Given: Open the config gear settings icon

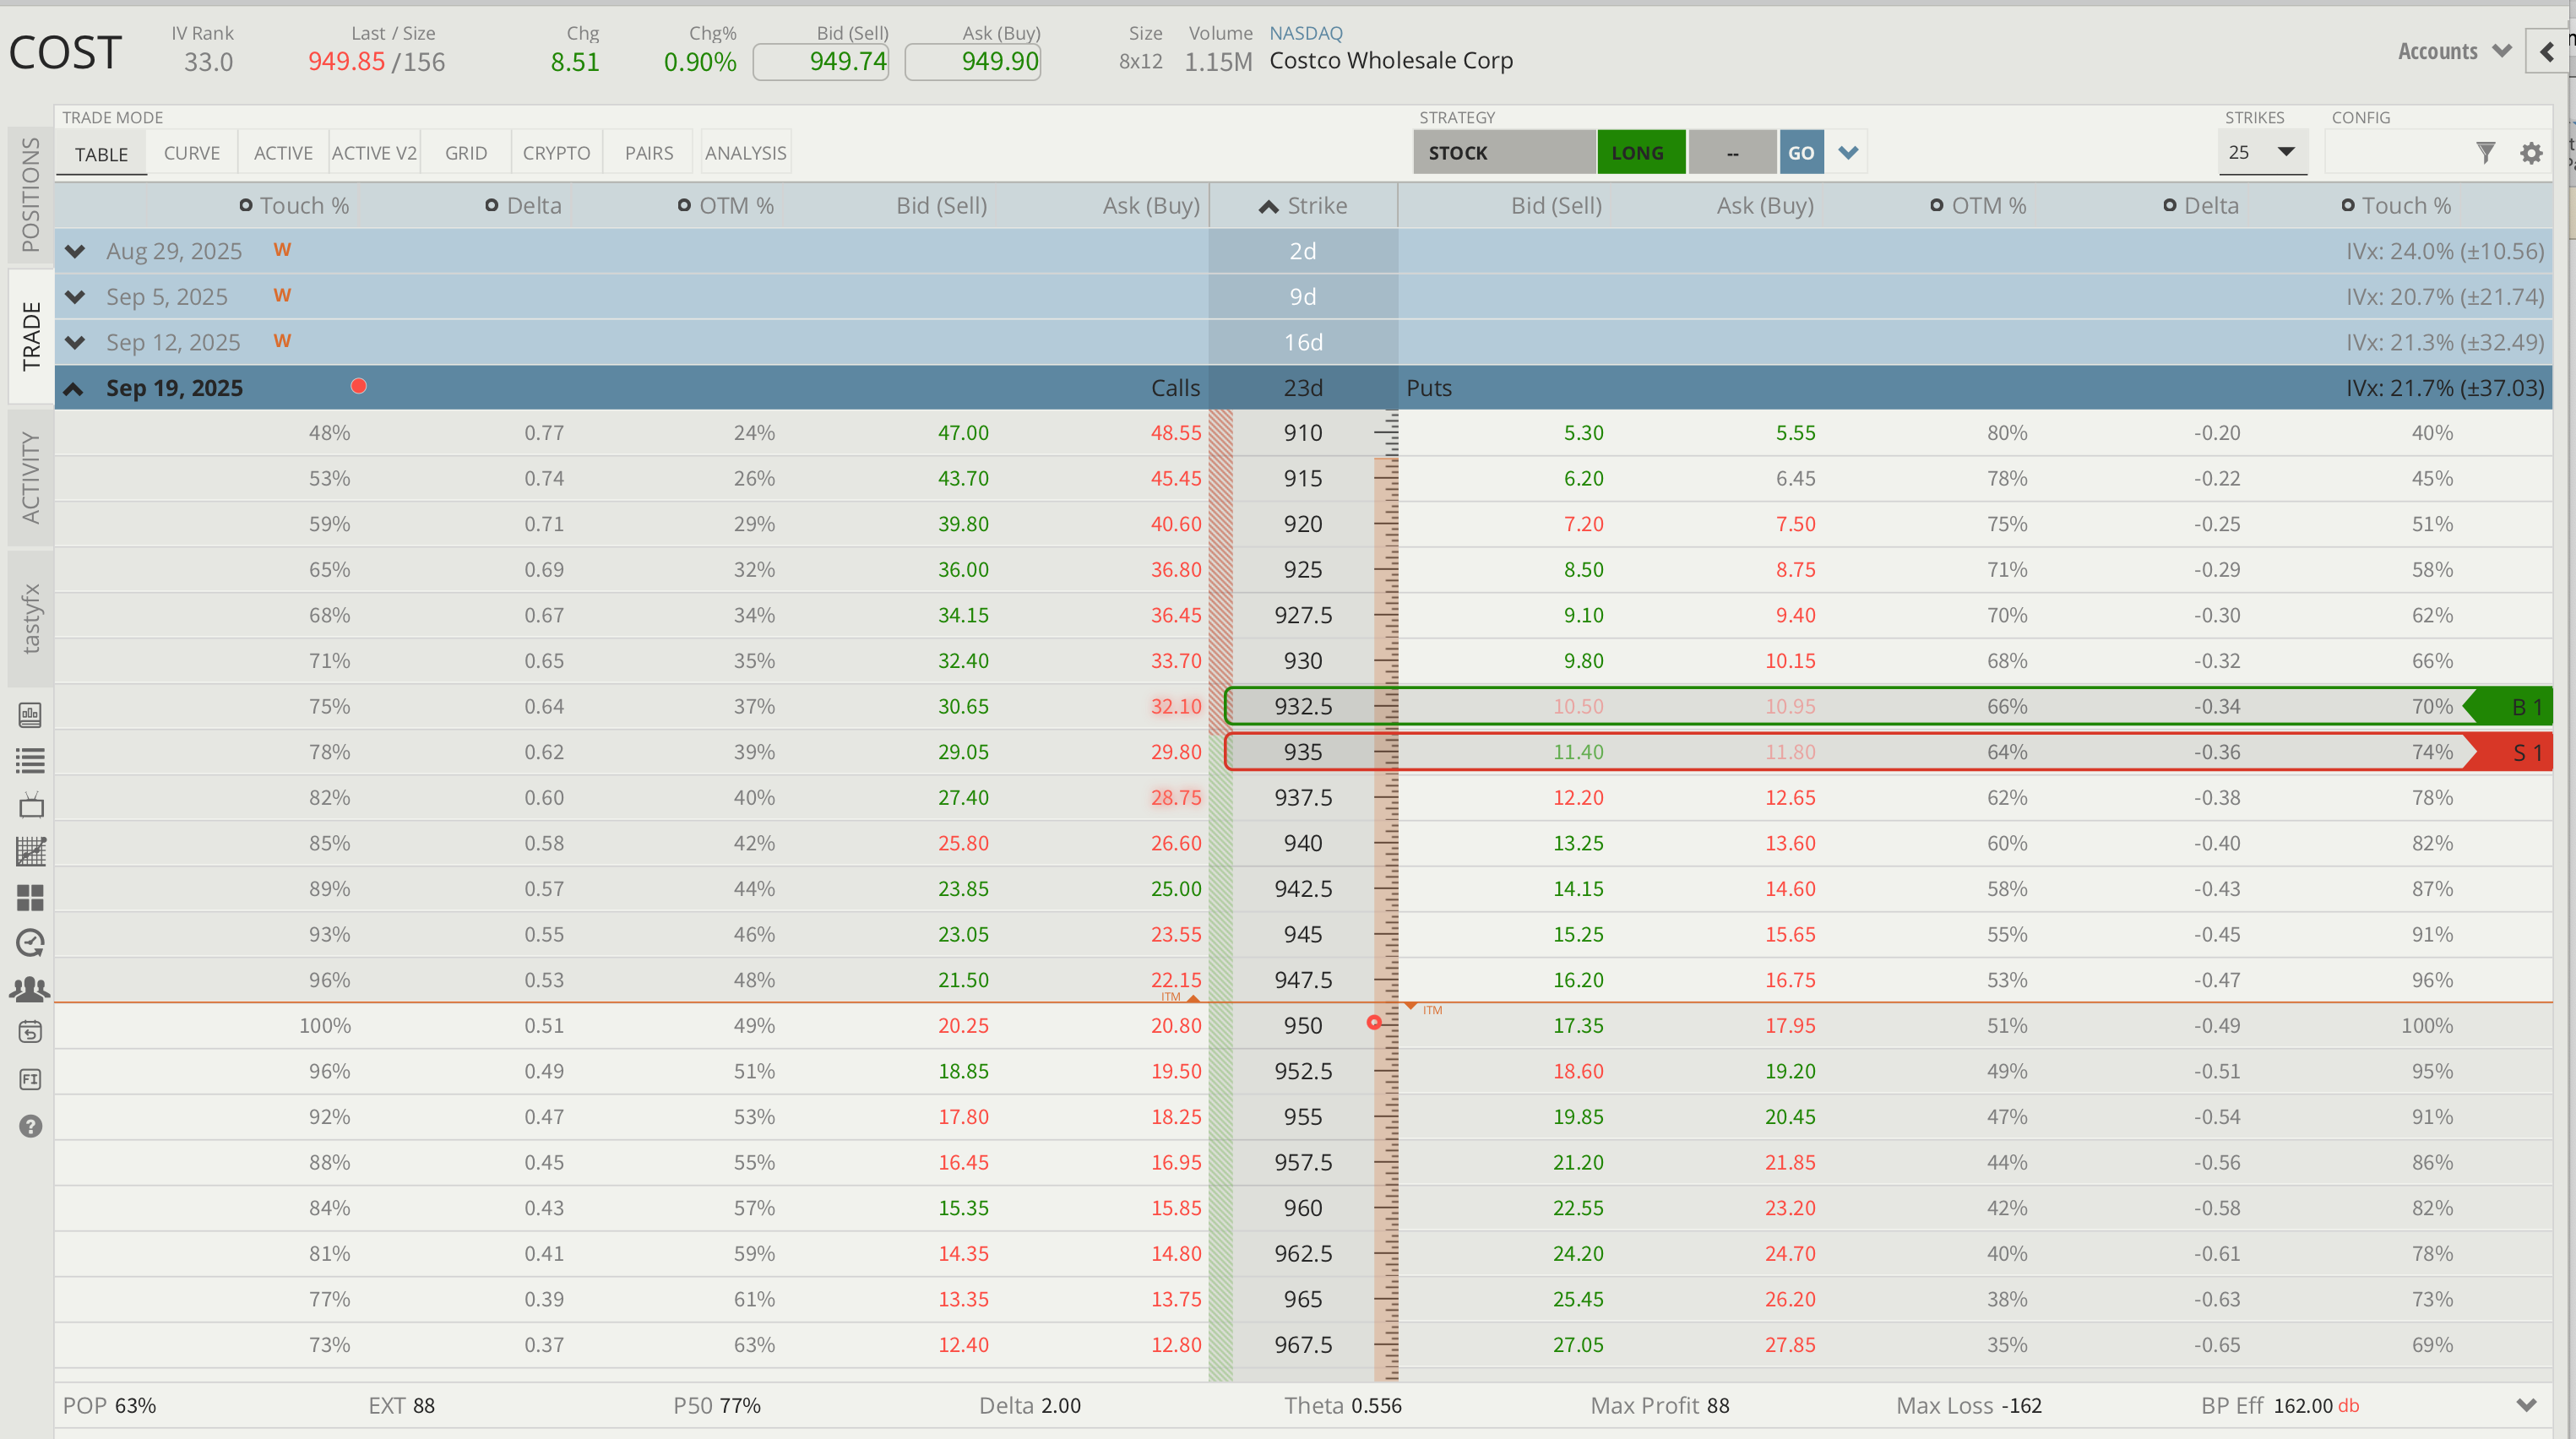Looking at the screenshot, I should pyautogui.click(x=2531, y=153).
